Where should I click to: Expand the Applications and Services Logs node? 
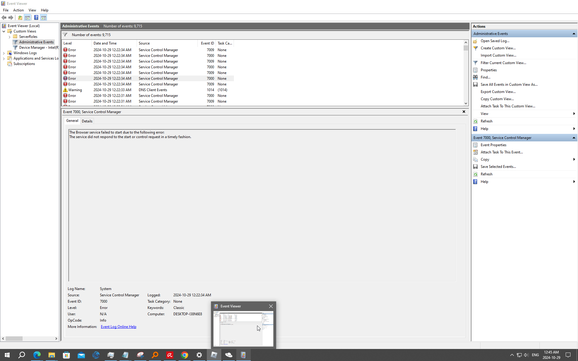(4, 58)
